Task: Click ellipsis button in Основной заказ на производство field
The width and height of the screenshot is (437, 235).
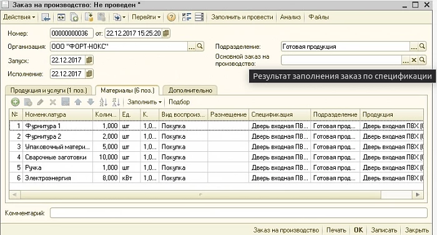Action: click(406, 60)
